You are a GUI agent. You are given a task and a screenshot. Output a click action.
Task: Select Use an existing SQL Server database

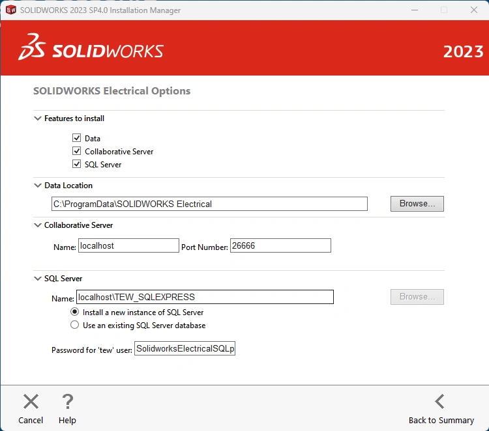[x=74, y=325]
